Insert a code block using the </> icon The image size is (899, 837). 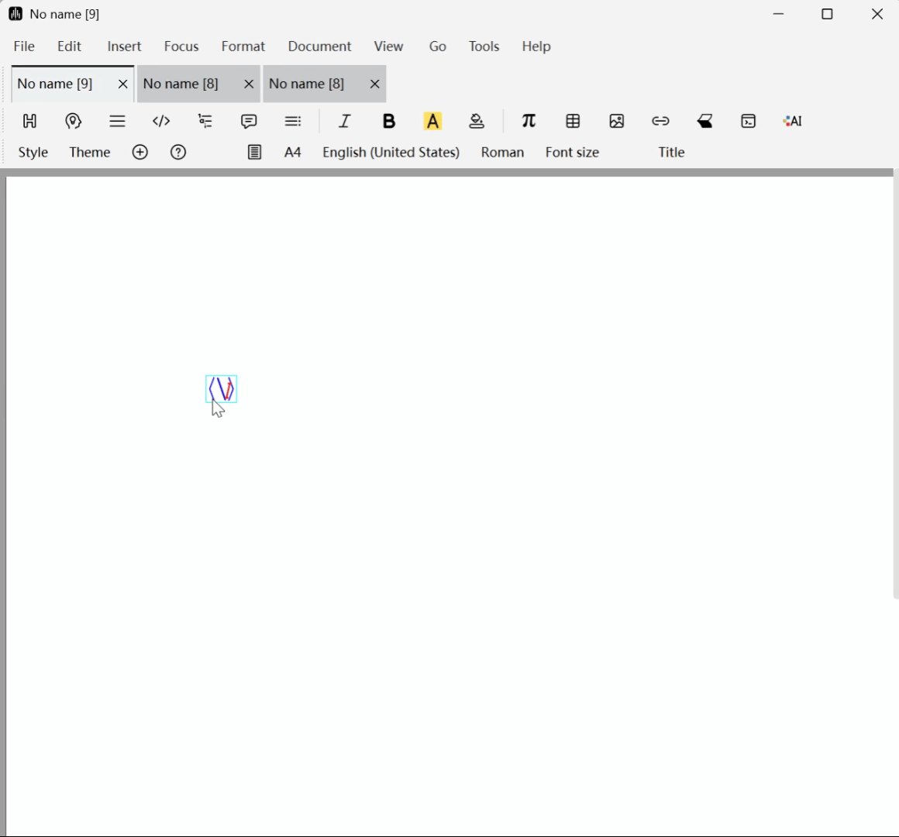point(161,121)
